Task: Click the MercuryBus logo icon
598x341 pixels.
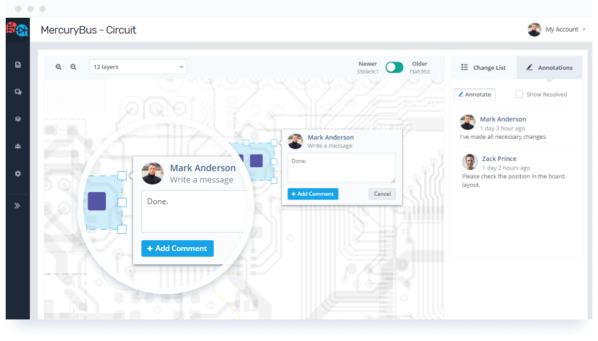Action: (18, 29)
